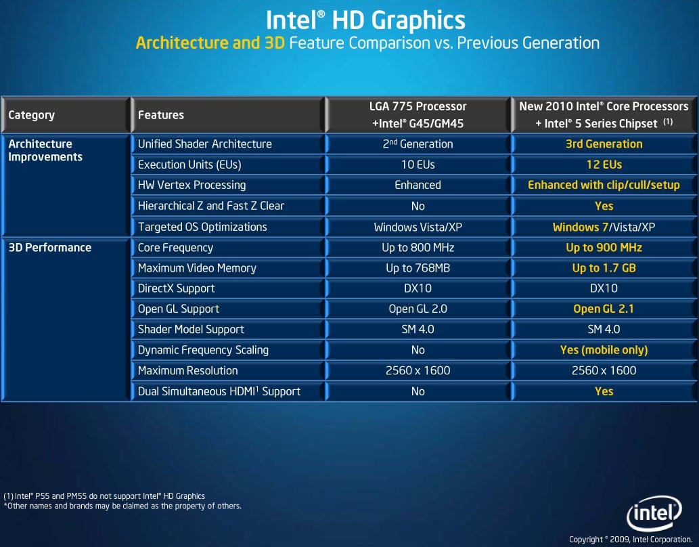Click "DX10" in the LGA 775 column

click(418, 288)
